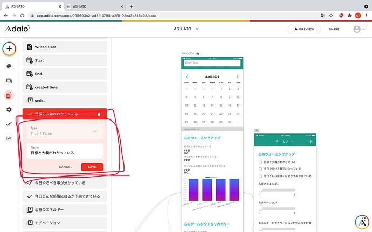372x232 pixels.
Task: Click the browser translate icon
Action: pos(322,16)
